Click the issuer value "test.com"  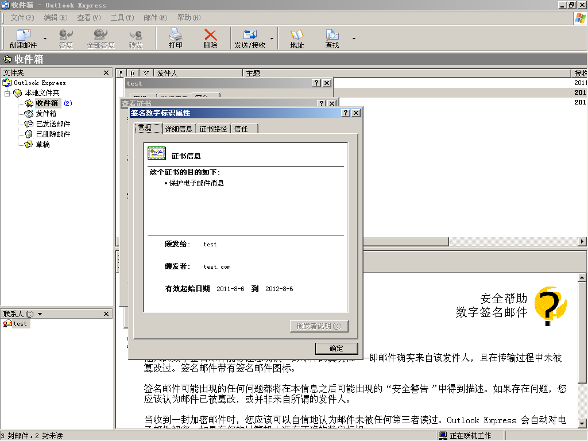[217, 267]
